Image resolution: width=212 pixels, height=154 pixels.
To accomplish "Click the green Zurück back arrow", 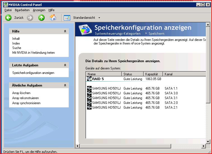I will coord(8,18).
